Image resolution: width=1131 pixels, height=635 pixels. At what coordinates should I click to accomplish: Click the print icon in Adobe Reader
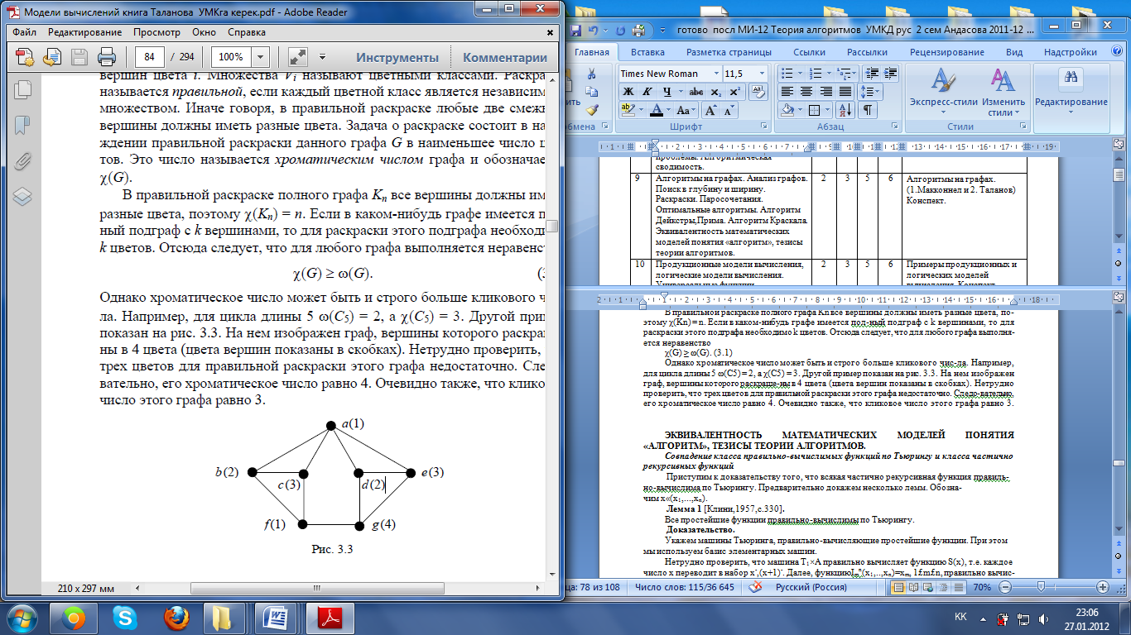click(107, 57)
